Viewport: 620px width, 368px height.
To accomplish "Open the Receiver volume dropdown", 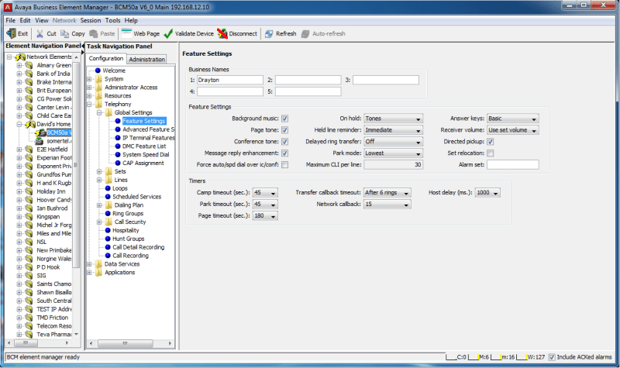I will pos(513,130).
